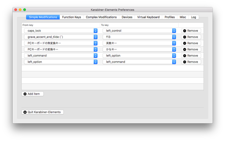The width and height of the screenshot is (225, 141).
Task: Change the f13 to-key dropdown
Action: (139, 37)
